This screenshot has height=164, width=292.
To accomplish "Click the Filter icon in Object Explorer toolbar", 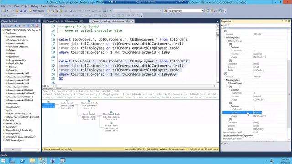I will (28, 26).
